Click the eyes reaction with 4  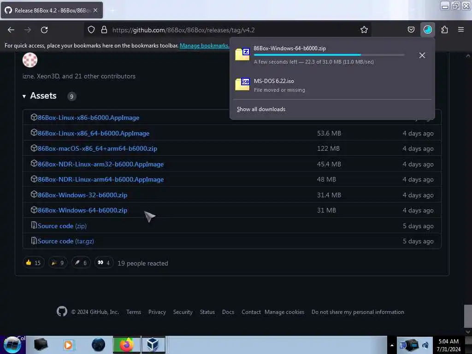tap(104, 263)
